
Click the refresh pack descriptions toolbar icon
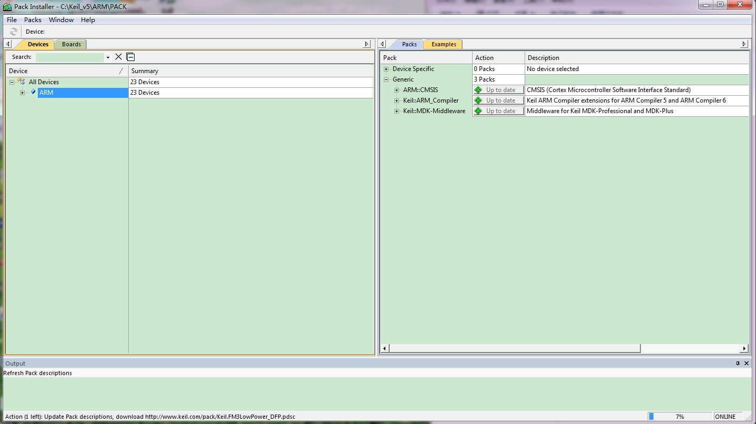(14, 32)
